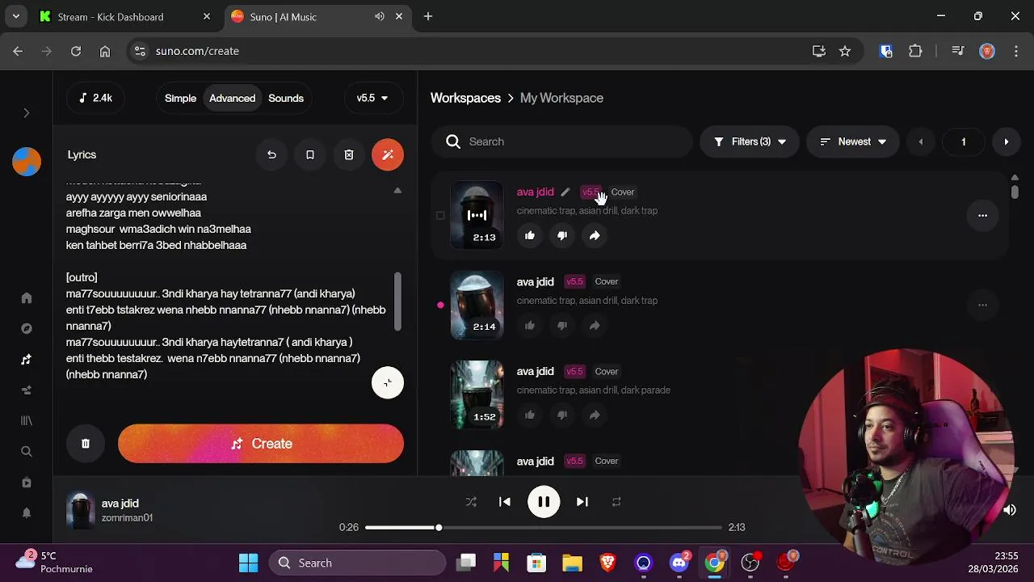Share the ava jdid 2:14 track
Viewport: 1034px width, 582px height.
(595, 325)
